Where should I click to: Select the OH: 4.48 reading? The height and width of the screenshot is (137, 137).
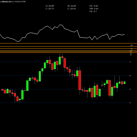pyautogui.click(x=94, y=9)
